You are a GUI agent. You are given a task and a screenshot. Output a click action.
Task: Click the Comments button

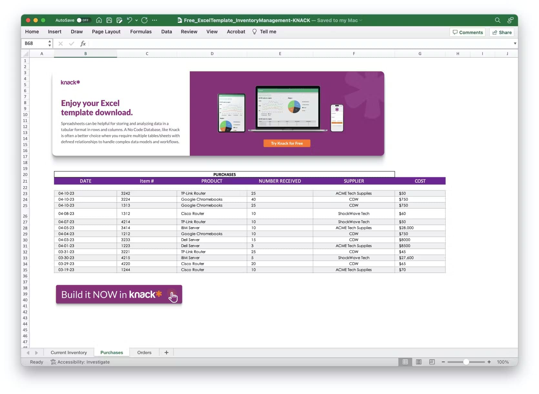pos(467,32)
